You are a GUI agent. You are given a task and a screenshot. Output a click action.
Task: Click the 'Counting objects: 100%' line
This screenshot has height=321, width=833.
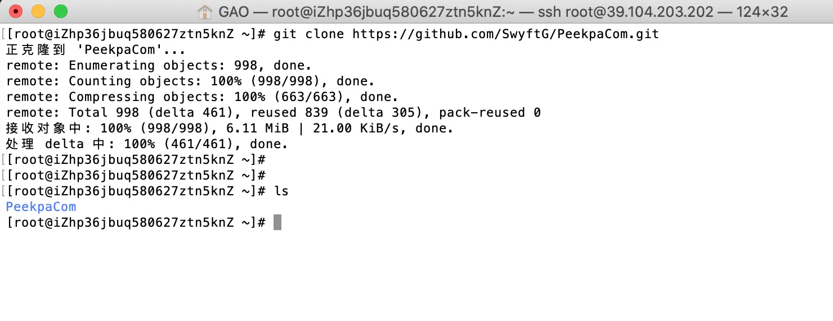pos(190,81)
